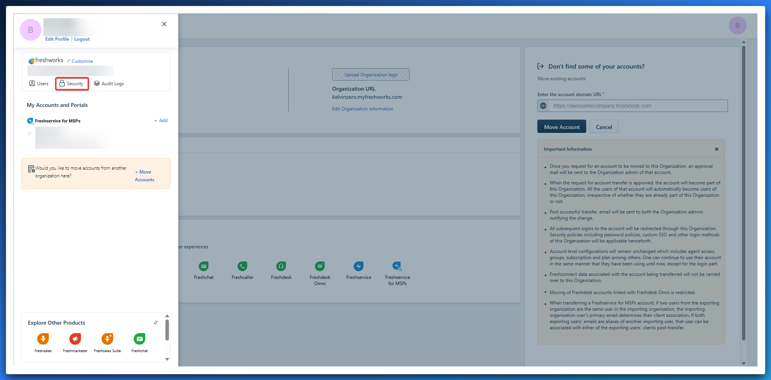Click the freshworks logo
This screenshot has width=771, height=380.
[x=46, y=60]
